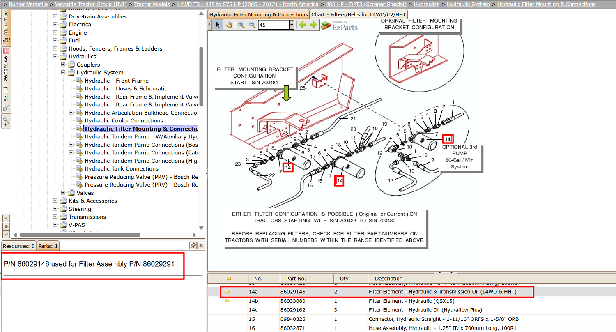Viewport: 616px width, 332px height.
Task: Open Hydraulic System breadcrumb link
Action: (468, 5)
